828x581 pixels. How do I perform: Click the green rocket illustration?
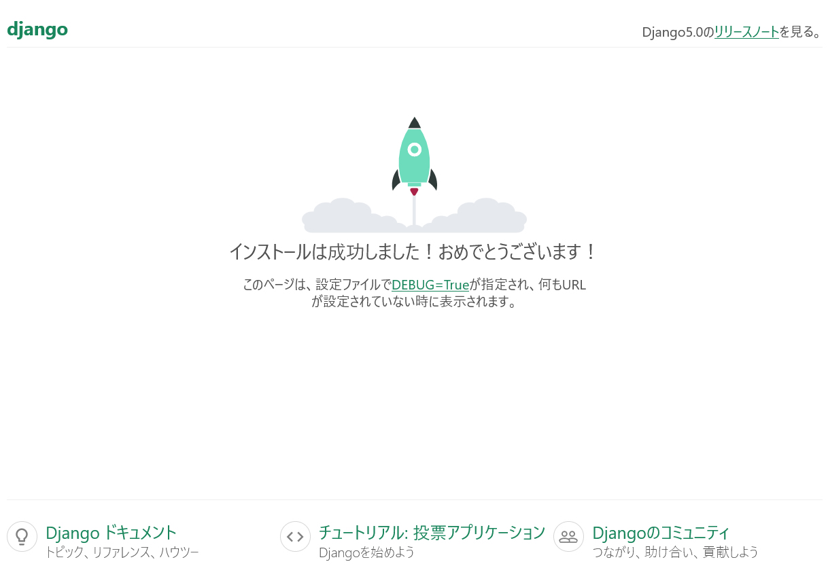414,163
